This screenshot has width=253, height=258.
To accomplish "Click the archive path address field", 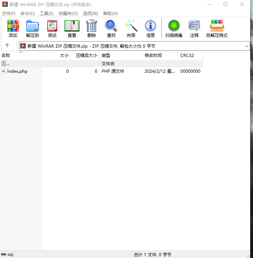I will (135, 46).
